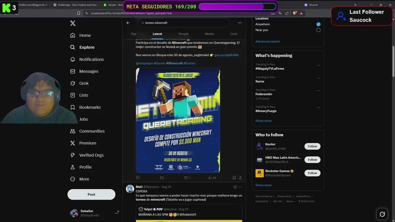Switch to the Lists search tab

point(234,34)
